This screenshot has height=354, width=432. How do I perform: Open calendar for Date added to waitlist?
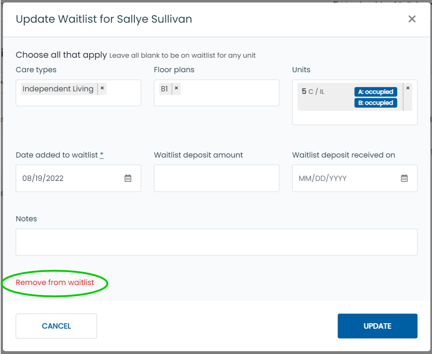point(128,178)
